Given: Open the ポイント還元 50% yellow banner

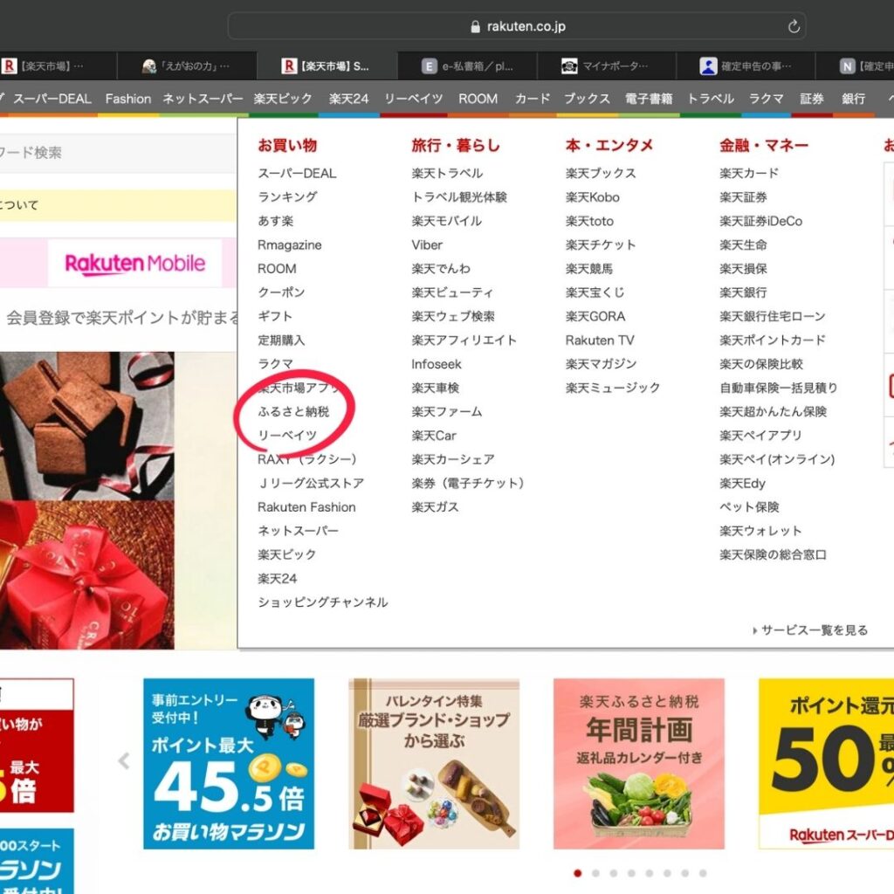Looking at the screenshot, I should click(x=826, y=763).
